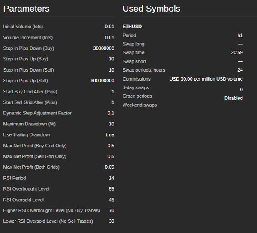Click the value 0 in Used Symbols
Screen dimensions: 257x233
[x=242, y=90]
